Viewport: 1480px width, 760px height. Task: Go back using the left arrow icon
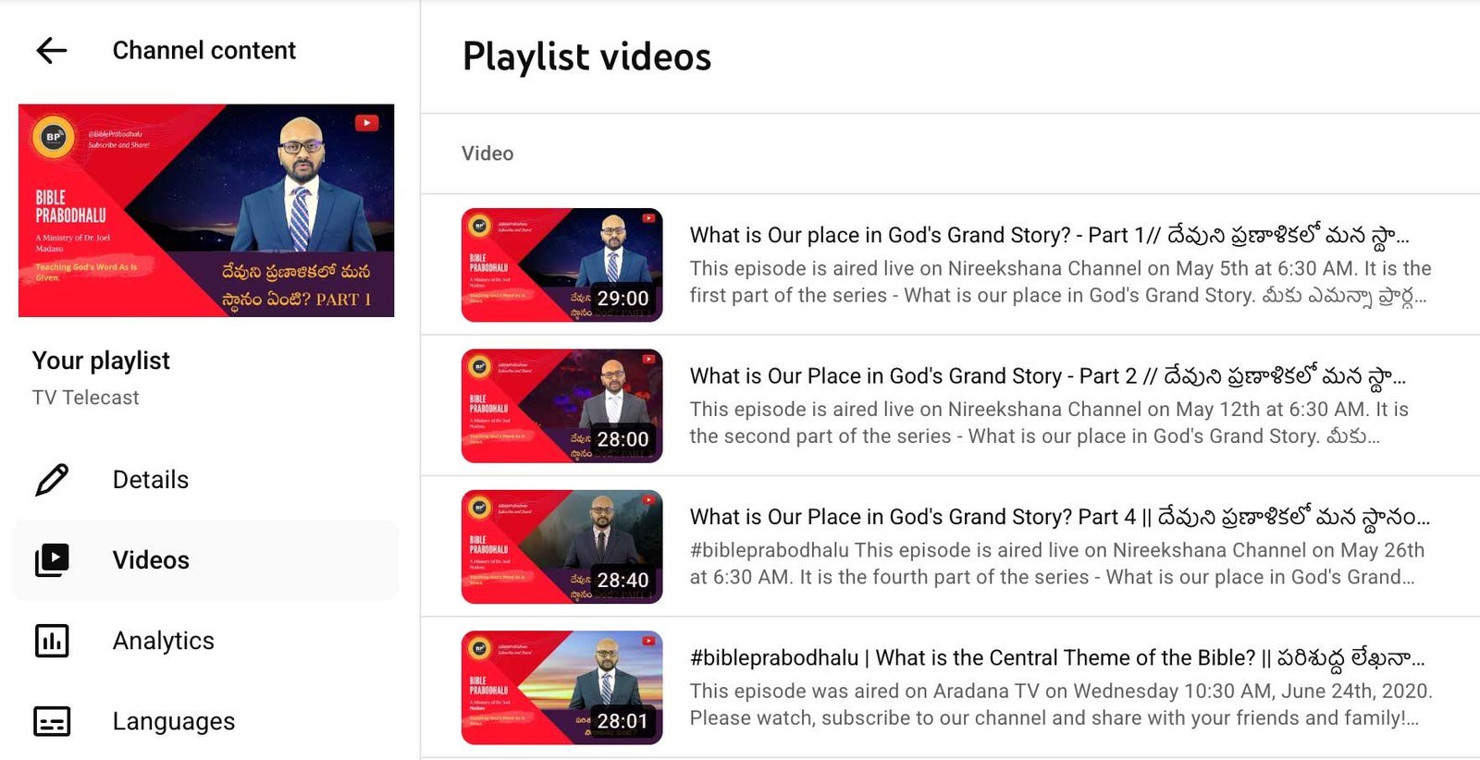click(52, 50)
